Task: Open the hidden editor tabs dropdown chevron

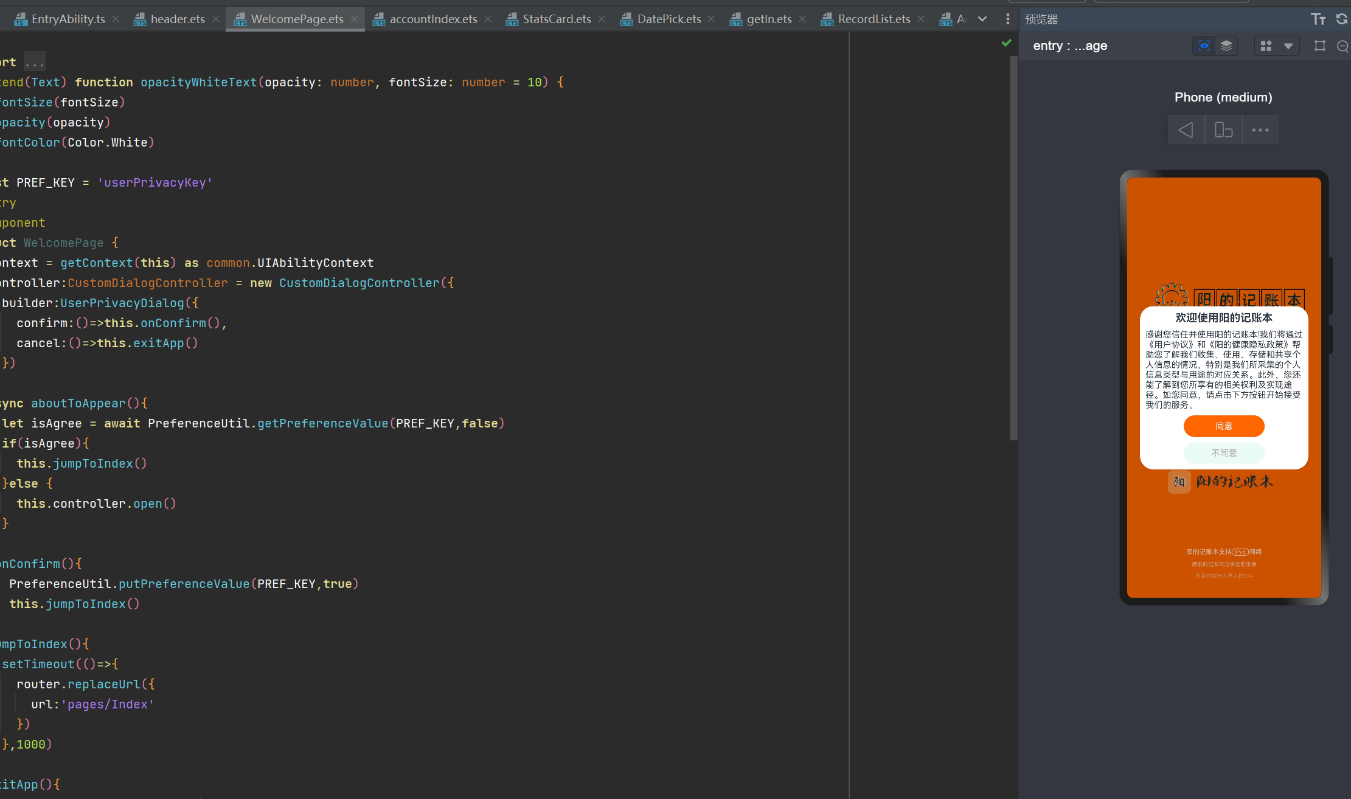Action: (982, 19)
